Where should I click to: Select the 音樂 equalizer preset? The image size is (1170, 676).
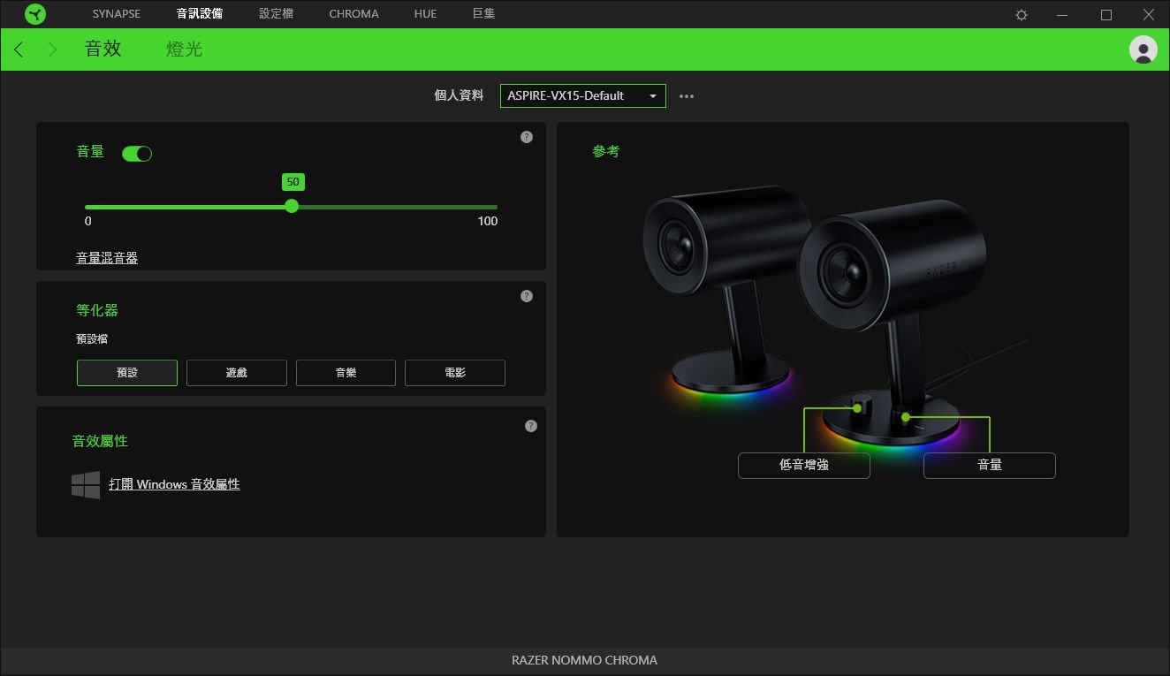click(x=346, y=373)
